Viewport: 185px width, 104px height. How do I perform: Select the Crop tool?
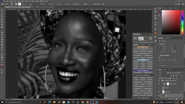pos(2,20)
